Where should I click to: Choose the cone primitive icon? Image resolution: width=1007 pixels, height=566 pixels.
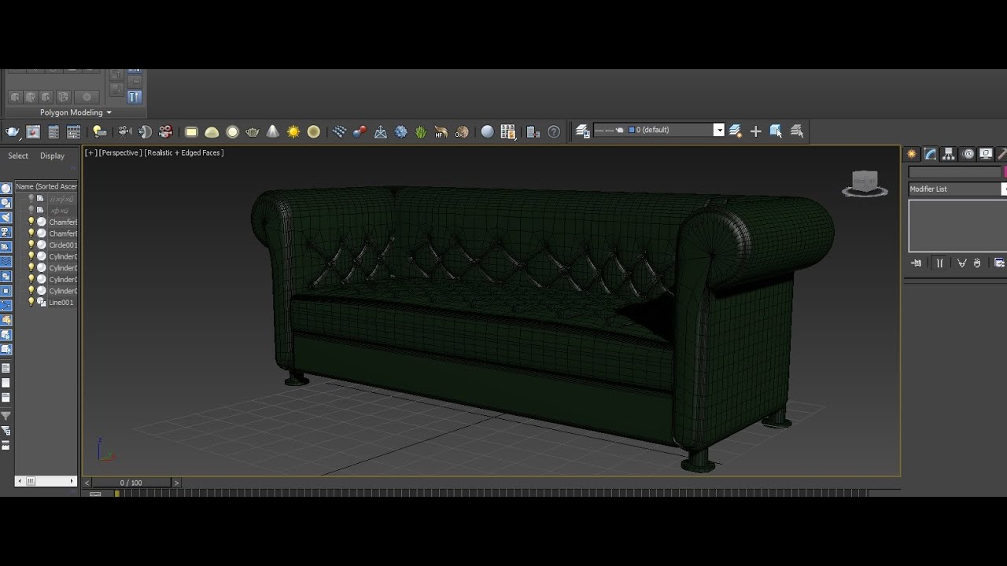273,132
